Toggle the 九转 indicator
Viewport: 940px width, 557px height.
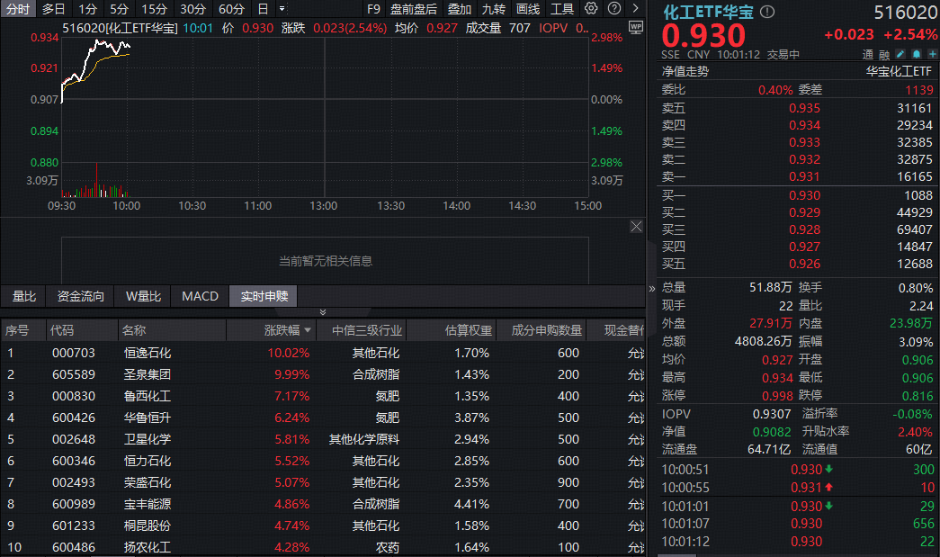tap(493, 8)
